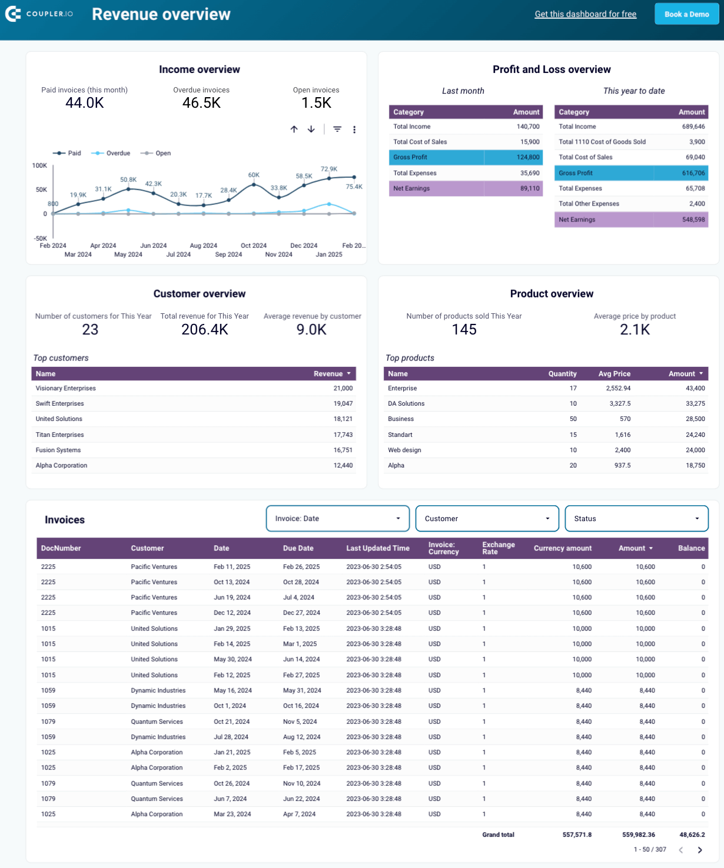Select the Web design product row

(x=546, y=450)
